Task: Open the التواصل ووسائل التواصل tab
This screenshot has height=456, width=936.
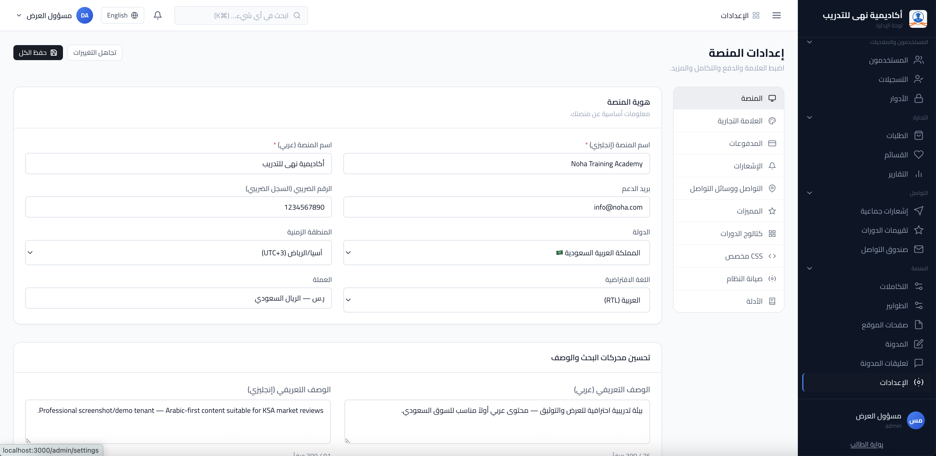Action: coord(728,188)
